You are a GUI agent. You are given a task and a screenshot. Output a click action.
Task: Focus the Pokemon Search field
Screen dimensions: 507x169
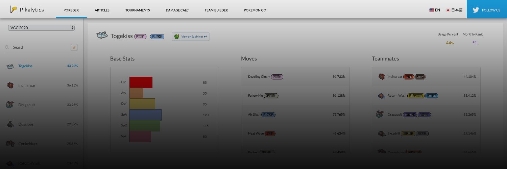(x=41, y=47)
